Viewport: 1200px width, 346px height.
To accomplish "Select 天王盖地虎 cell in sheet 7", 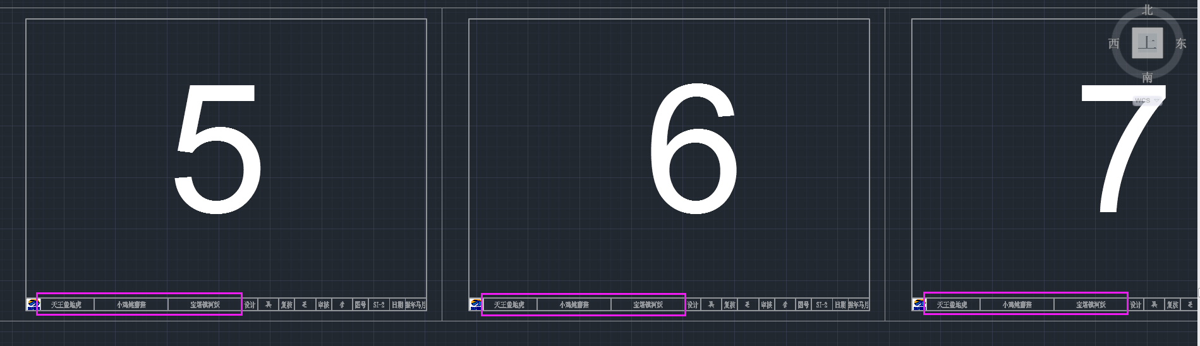I will coord(952,304).
